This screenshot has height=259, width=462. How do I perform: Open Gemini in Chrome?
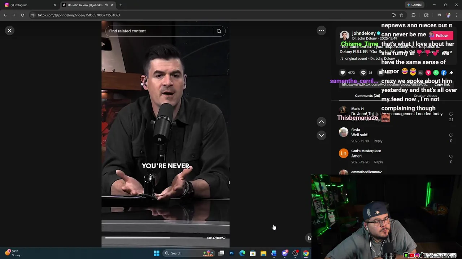coord(414,5)
